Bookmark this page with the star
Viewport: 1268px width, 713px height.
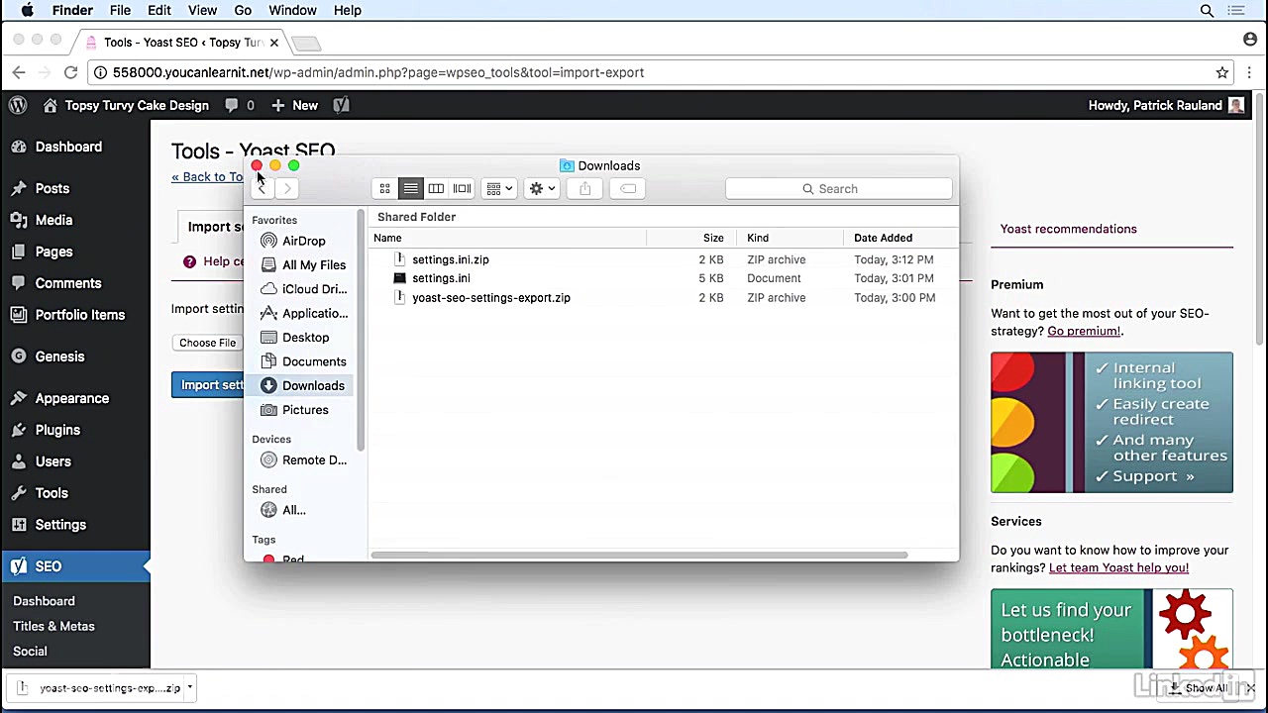pos(1222,72)
